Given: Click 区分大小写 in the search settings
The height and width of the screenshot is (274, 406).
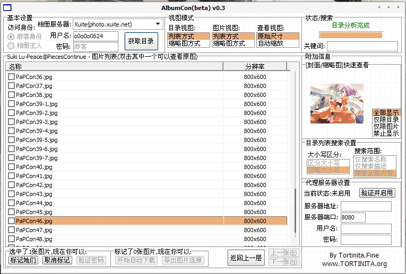Looking at the screenshot, I should (x=329, y=163).
